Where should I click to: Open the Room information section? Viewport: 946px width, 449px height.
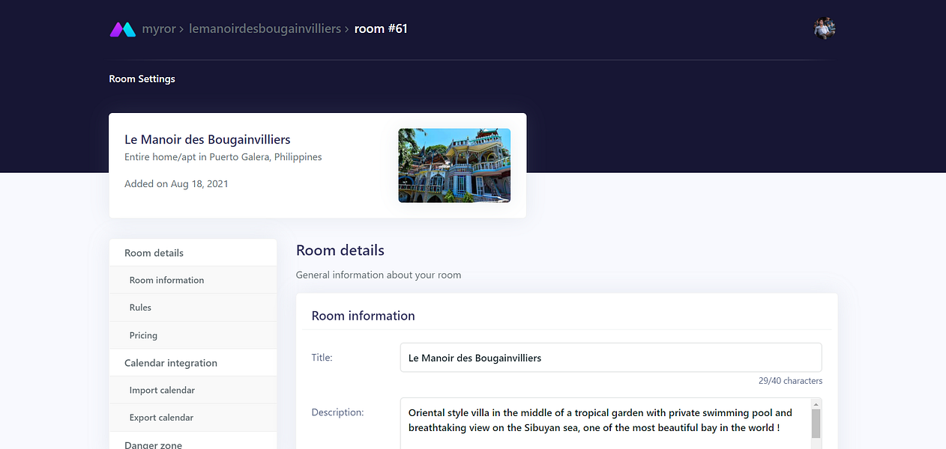pyautogui.click(x=193, y=280)
